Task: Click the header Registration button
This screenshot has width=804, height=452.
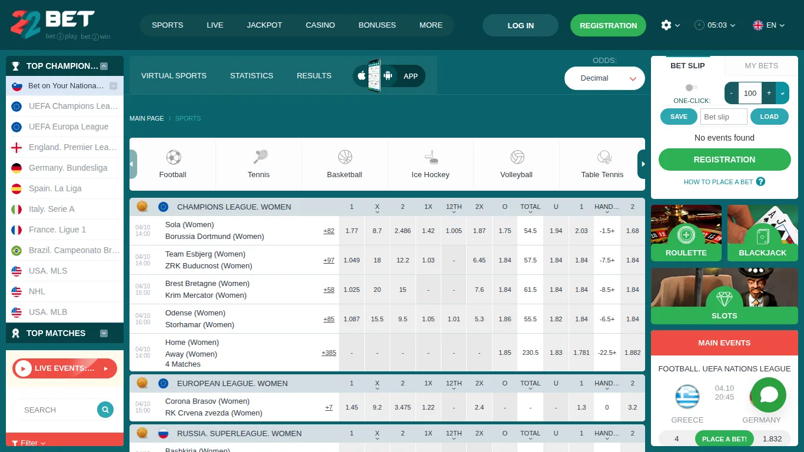Action: click(608, 25)
